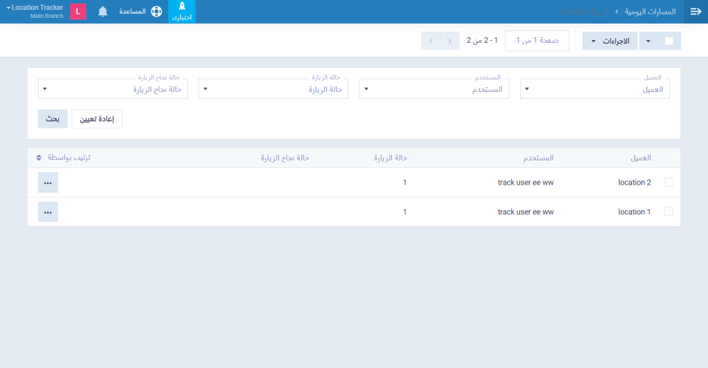Image resolution: width=708 pixels, height=368 pixels.
Task: Open the العميل filter dropdown
Action: [x=595, y=89]
